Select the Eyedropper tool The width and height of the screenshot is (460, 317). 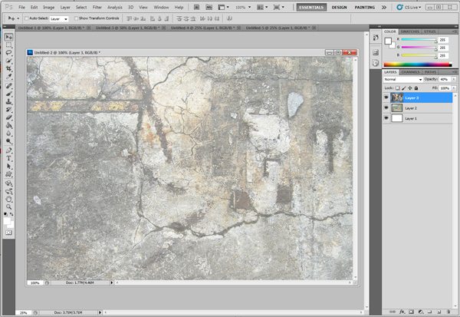(8, 77)
